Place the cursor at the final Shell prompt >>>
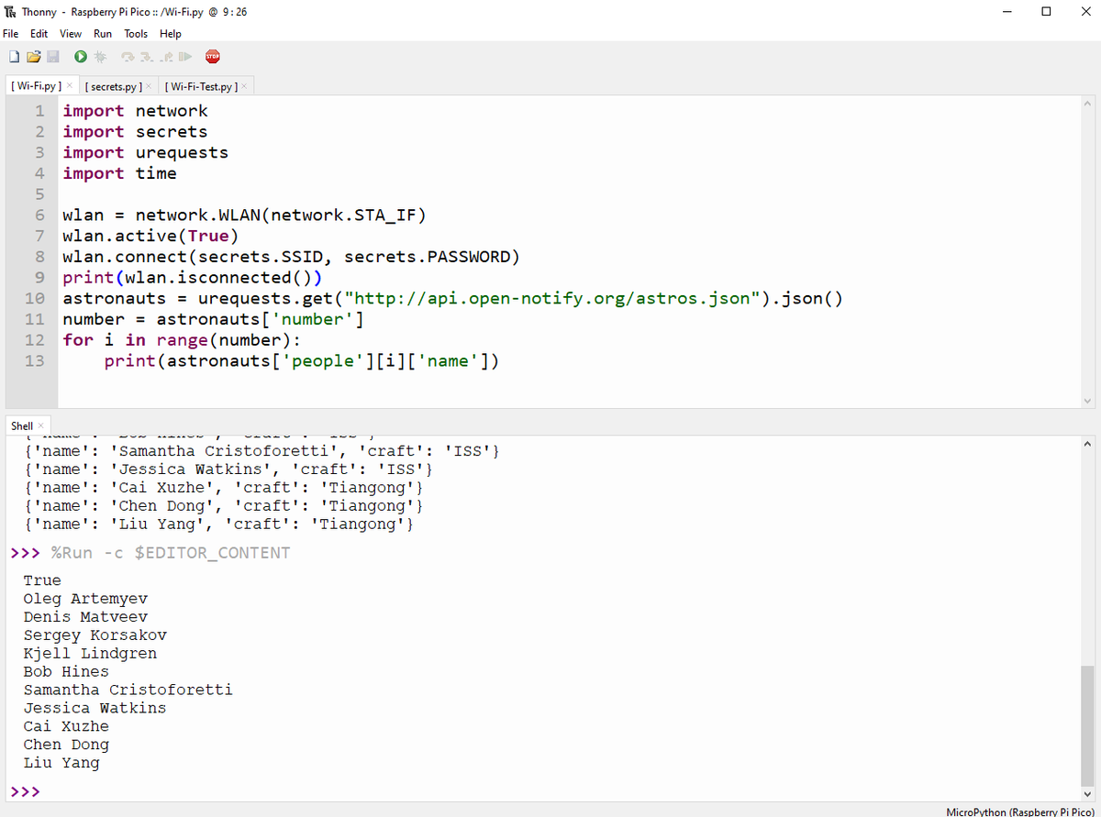1101x817 pixels. click(x=25, y=791)
